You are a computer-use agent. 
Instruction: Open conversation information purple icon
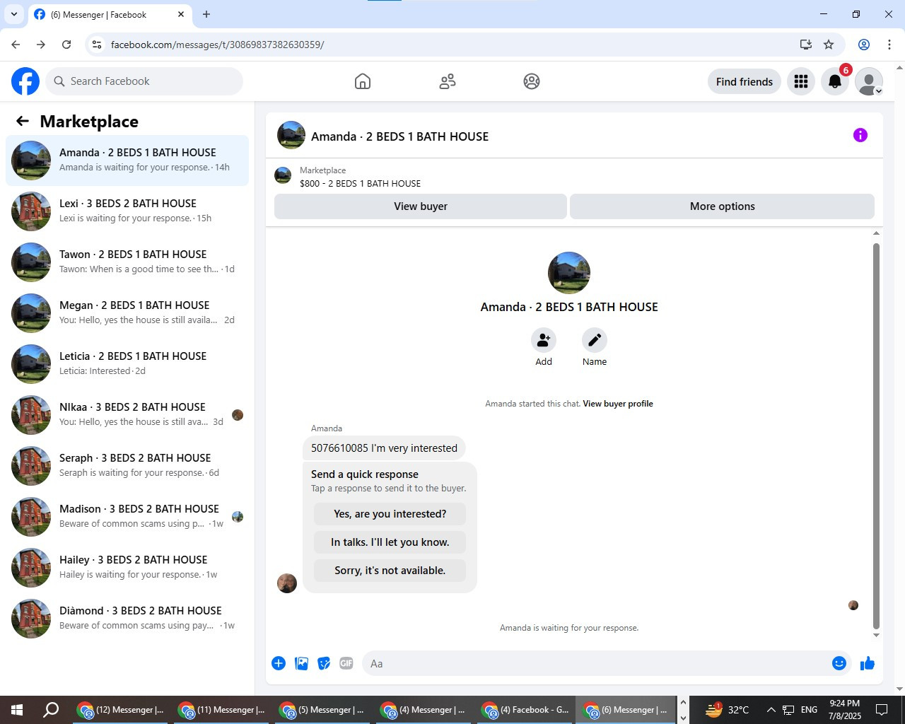[x=860, y=135]
